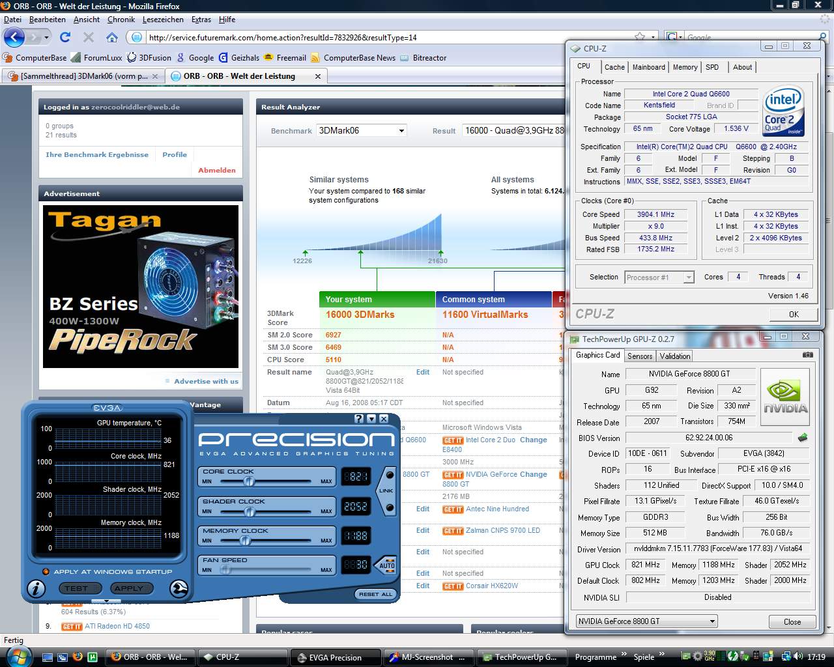Click the Precision minimize arrow icon

[371, 419]
